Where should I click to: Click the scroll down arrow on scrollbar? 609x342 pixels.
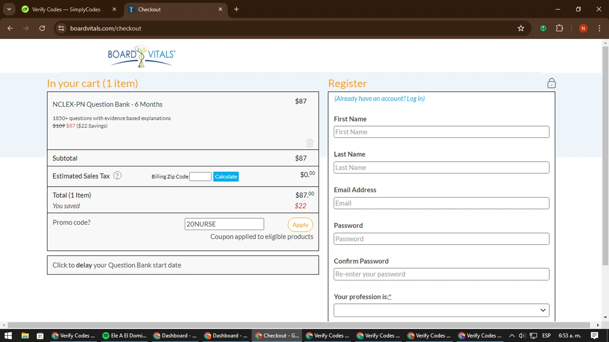pyautogui.click(x=605, y=318)
